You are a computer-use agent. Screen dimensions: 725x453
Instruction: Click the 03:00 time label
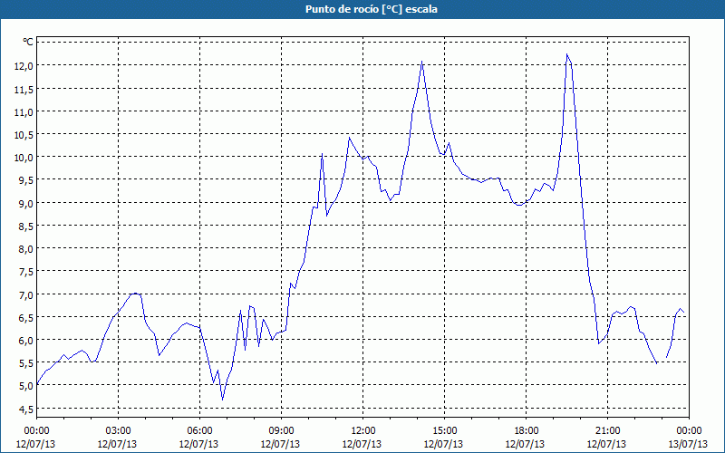point(118,431)
